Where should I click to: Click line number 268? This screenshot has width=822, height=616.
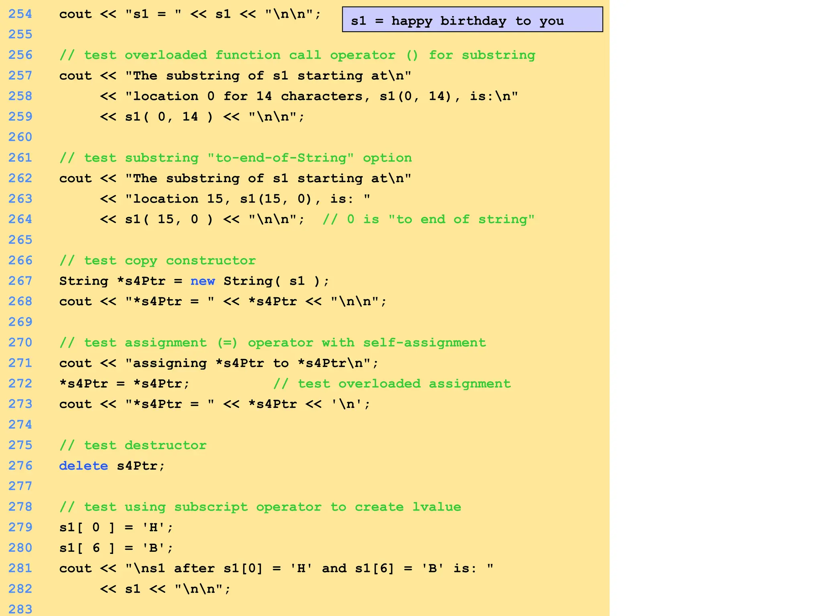coord(20,302)
